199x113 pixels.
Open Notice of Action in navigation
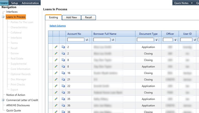16,95
